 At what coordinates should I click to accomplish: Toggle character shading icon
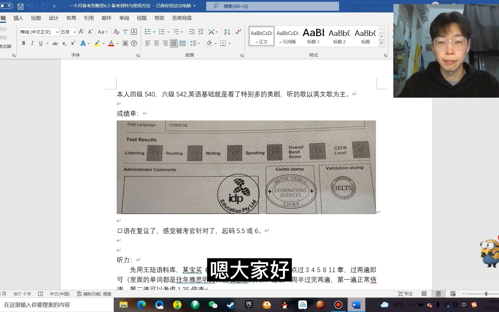click(x=125, y=43)
